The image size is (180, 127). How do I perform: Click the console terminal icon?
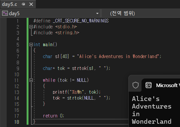149,85
